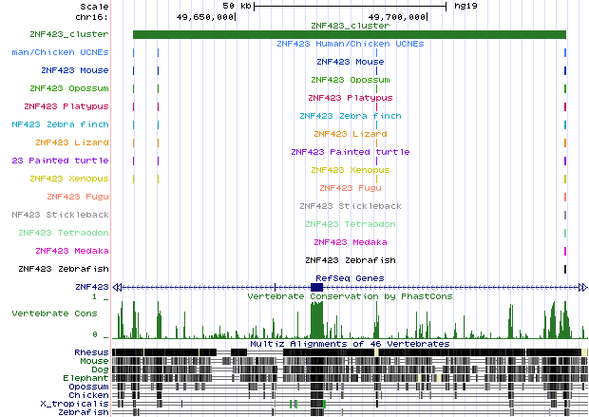Click 'Multiz Alignments of 46 Vertebrates' title
The width and height of the screenshot is (589, 417).
[350, 343]
